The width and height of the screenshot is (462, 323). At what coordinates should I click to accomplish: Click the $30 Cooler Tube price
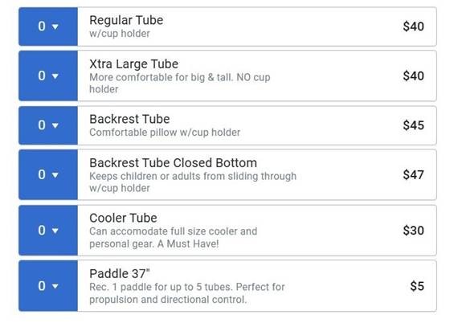tap(413, 231)
